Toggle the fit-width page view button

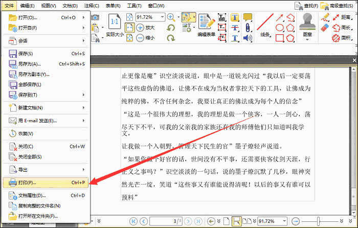129,28
